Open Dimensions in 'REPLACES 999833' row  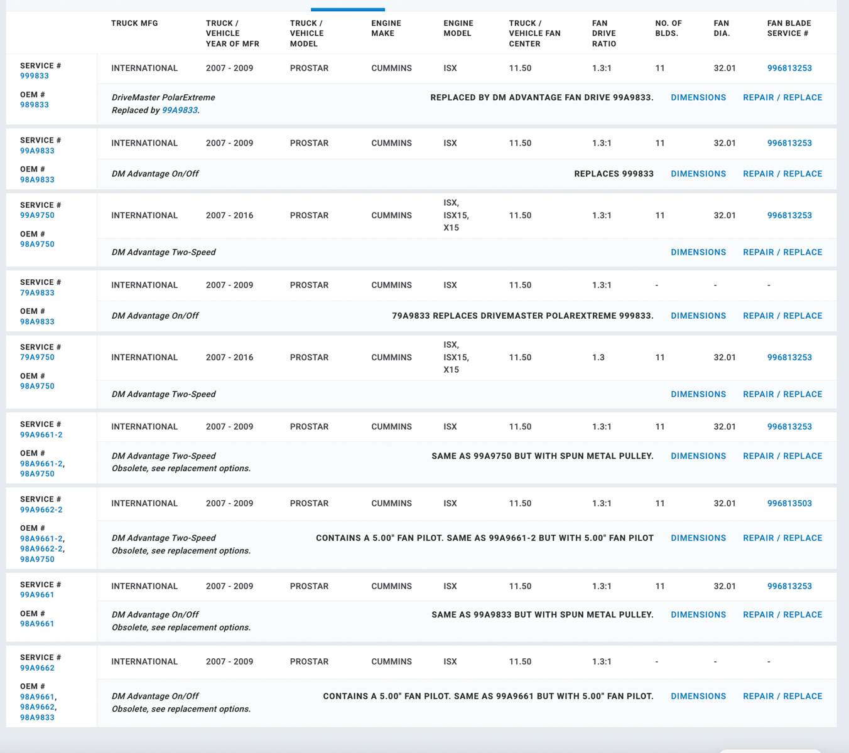[698, 174]
